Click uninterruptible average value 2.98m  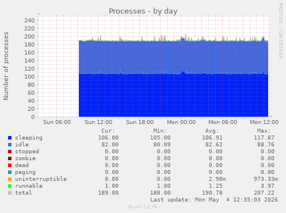218,179
